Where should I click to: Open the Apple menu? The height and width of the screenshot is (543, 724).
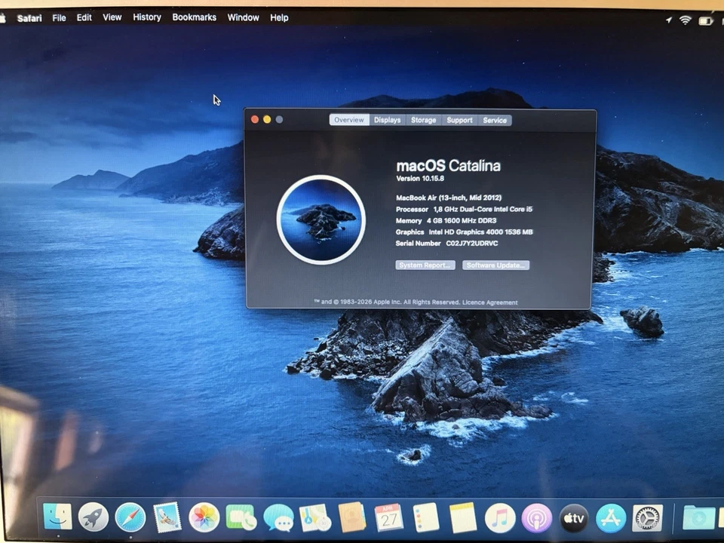(2, 17)
